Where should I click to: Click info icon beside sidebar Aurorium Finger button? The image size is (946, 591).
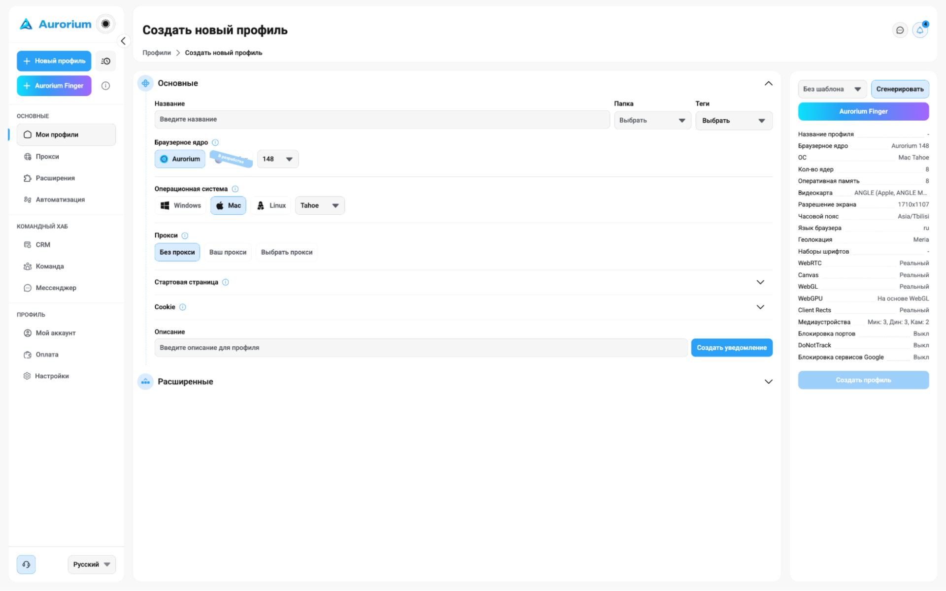[105, 86]
